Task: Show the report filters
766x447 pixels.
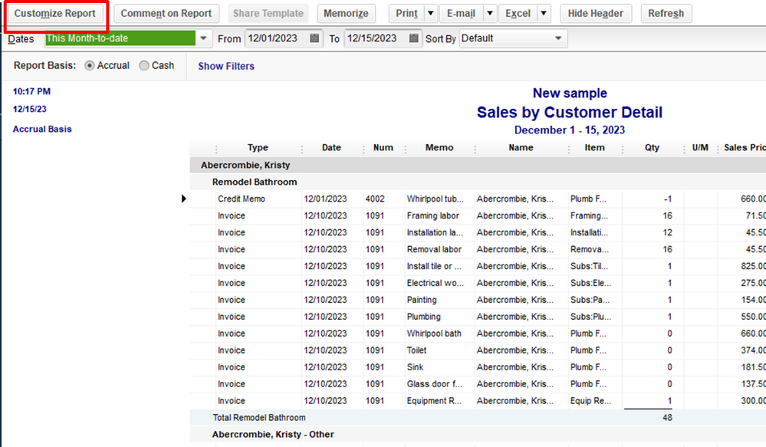Action: (x=226, y=66)
